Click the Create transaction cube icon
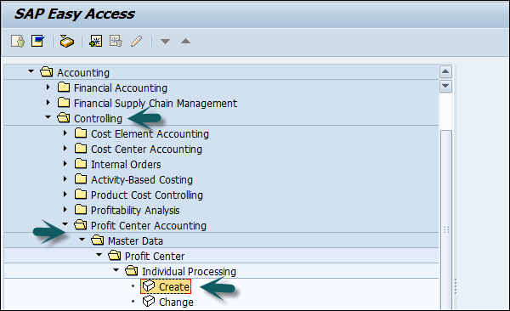Image resolution: width=510 pixels, height=311 pixels. [149, 286]
